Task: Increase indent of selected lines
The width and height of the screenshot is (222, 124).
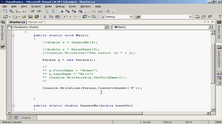Action: tap(39, 11)
